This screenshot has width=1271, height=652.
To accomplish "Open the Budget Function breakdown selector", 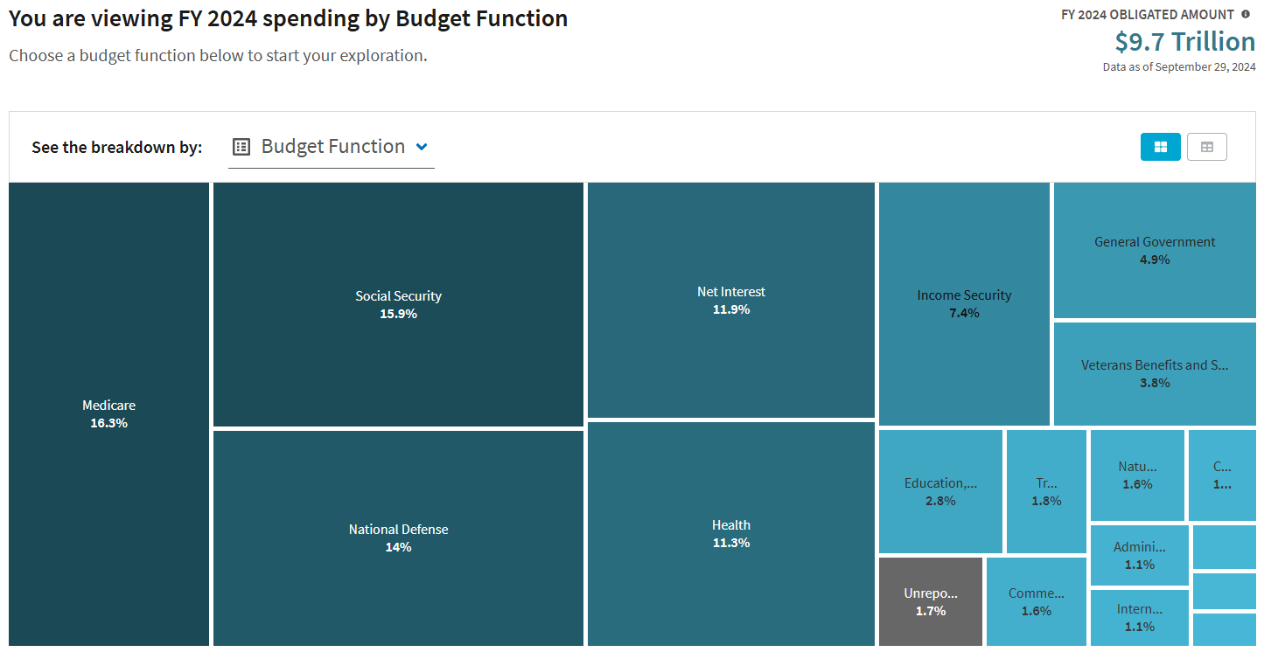I will pos(332,147).
